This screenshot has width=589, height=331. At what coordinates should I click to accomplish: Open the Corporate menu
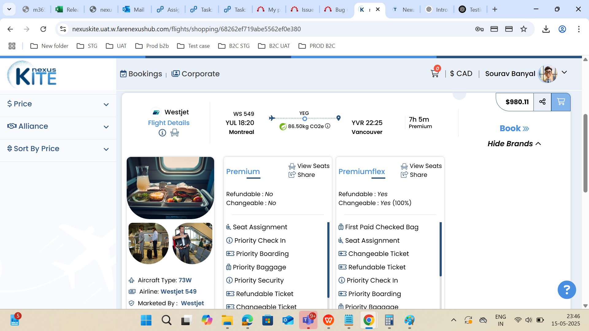[x=195, y=74]
